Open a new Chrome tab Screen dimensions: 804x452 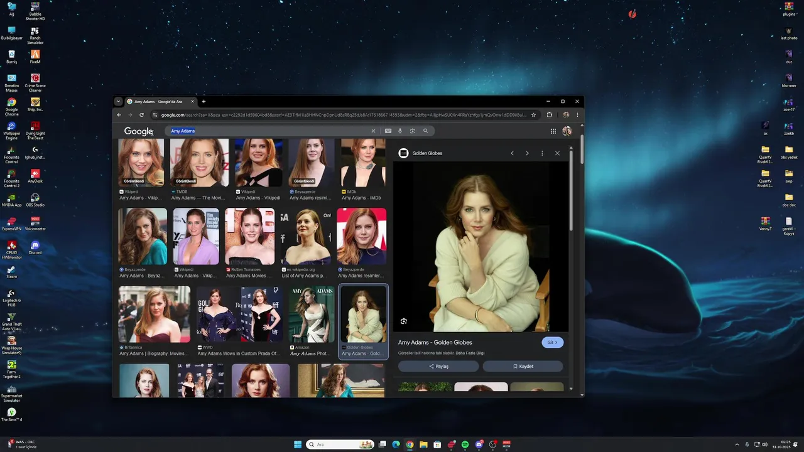coord(204,102)
